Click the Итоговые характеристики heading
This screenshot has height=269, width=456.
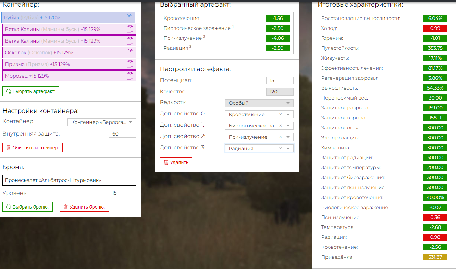(360, 5)
